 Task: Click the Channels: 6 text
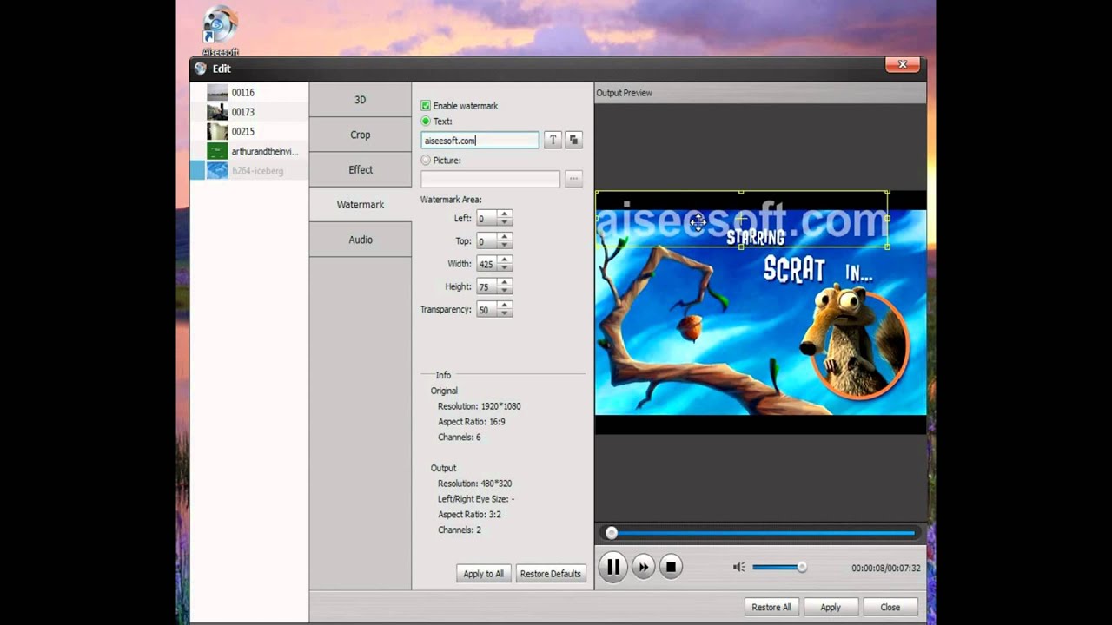coord(460,437)
